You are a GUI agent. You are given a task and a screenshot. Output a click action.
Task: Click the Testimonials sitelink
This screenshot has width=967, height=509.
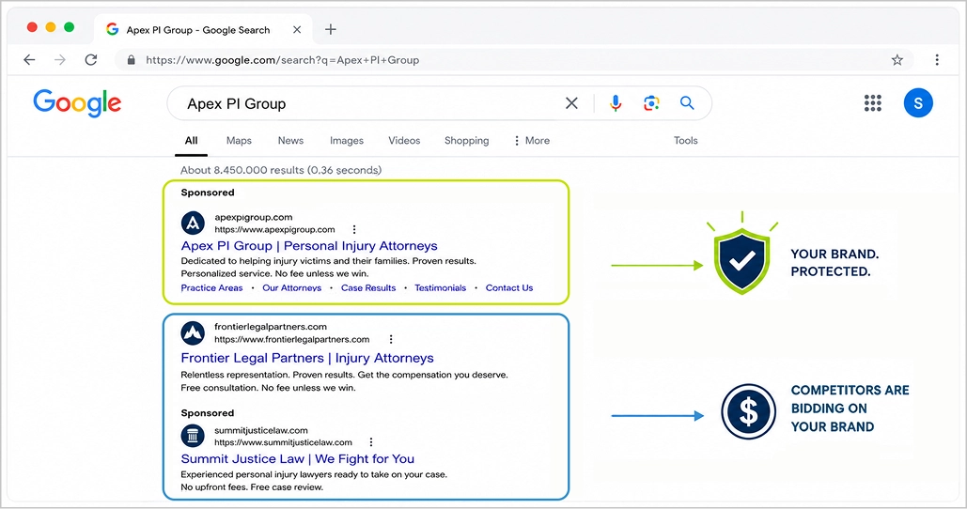click(x=441, y=287)
